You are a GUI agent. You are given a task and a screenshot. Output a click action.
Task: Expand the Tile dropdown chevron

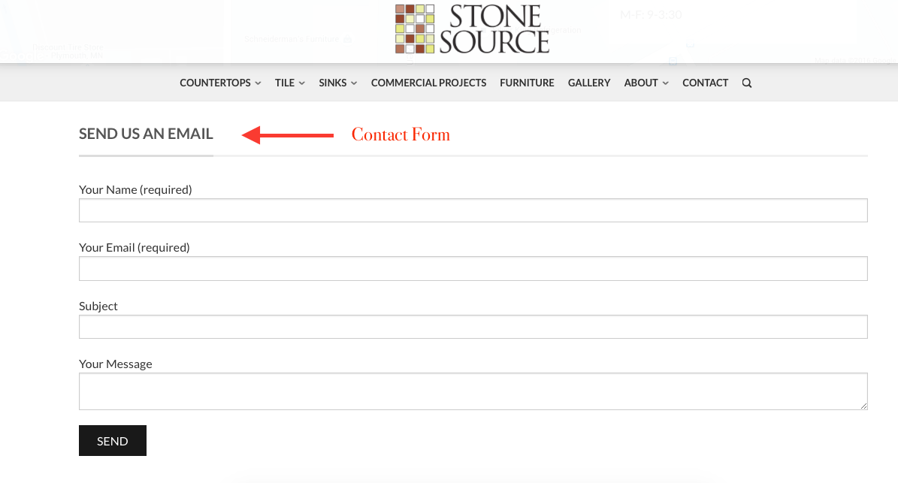click(302, 83)
